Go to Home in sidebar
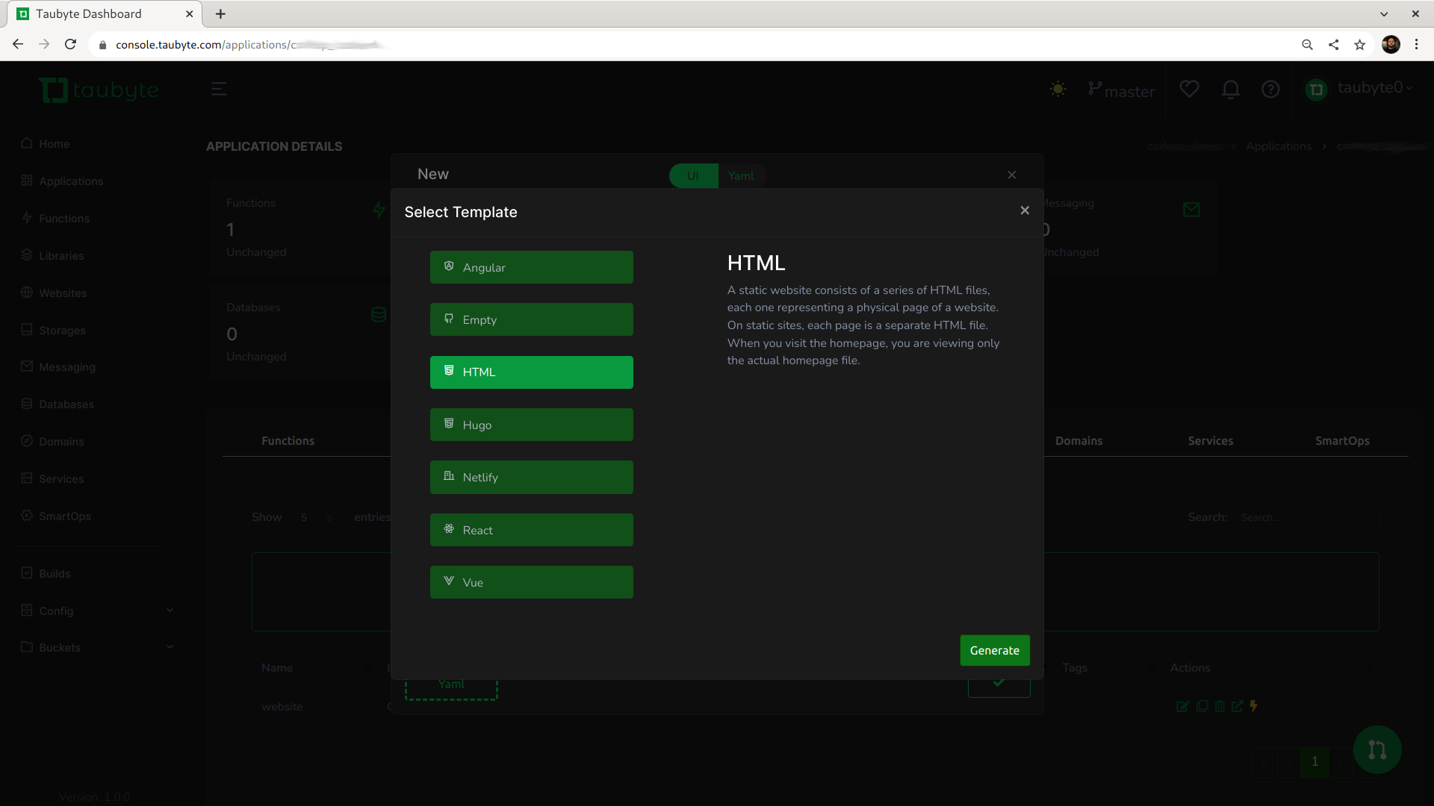The image size is (1434, 806). [45, 143]
